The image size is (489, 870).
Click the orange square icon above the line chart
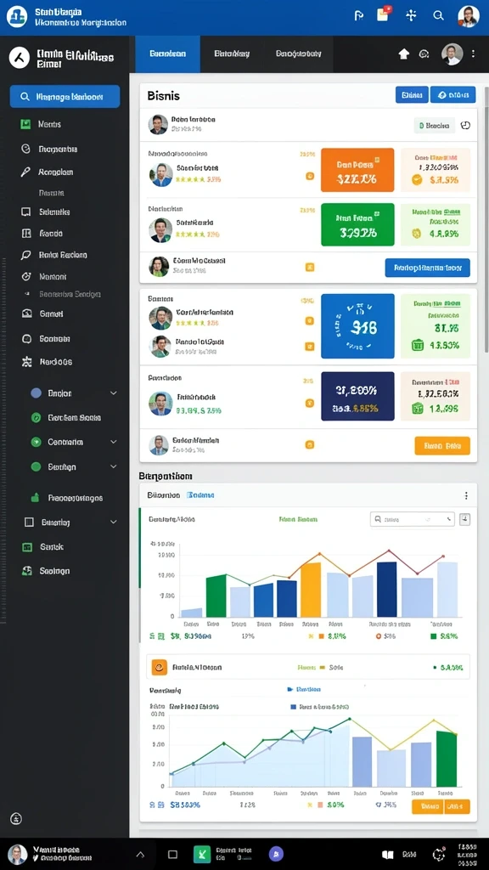point(159,668)
